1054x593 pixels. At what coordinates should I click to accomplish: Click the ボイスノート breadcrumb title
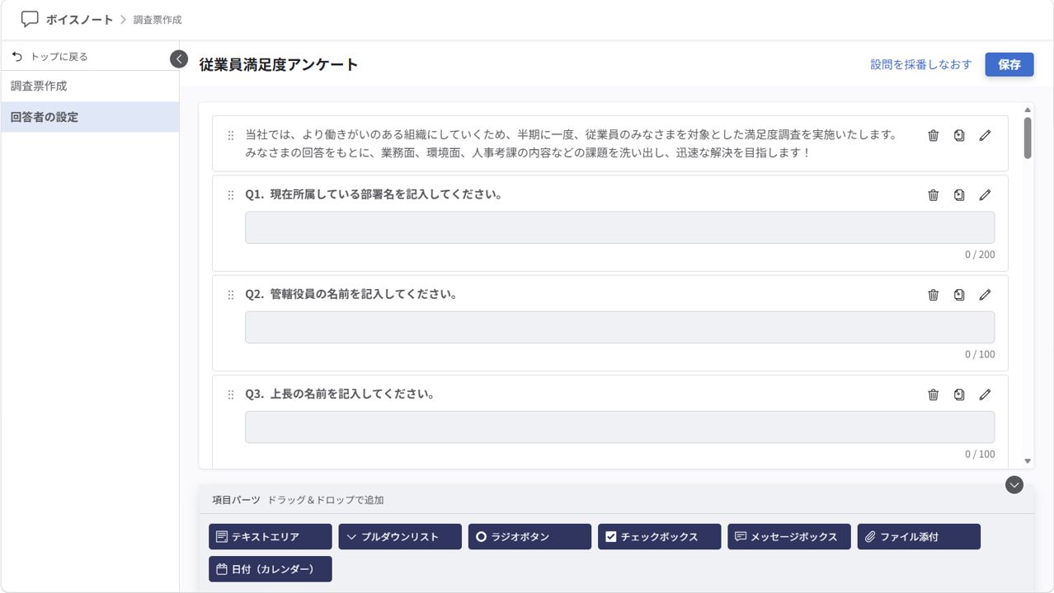79,19
